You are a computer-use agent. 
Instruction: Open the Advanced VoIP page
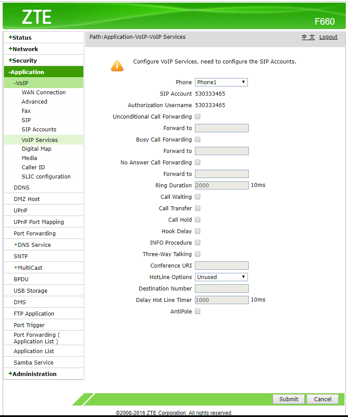coord(34,101)
